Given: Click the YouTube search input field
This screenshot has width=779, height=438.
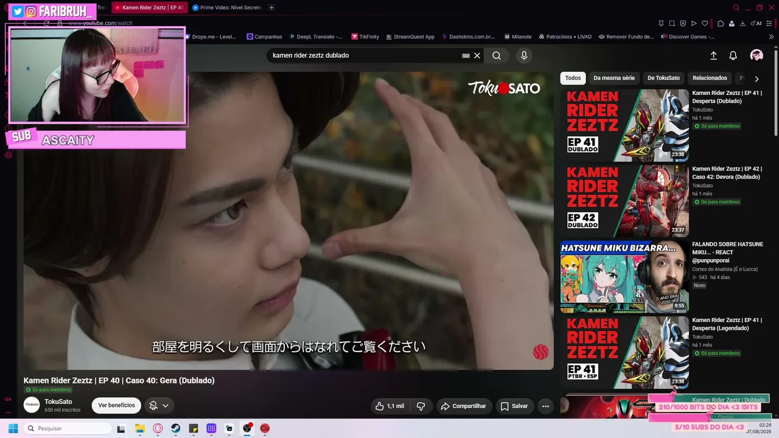Looking at the screenshot, I should [365, 55].
